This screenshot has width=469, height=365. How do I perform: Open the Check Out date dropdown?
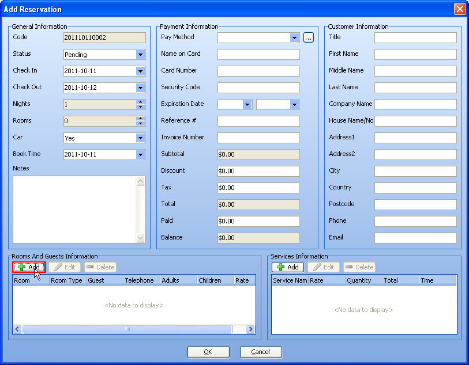tap(140, 88)
